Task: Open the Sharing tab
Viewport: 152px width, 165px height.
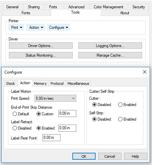Action: [34, 7]
